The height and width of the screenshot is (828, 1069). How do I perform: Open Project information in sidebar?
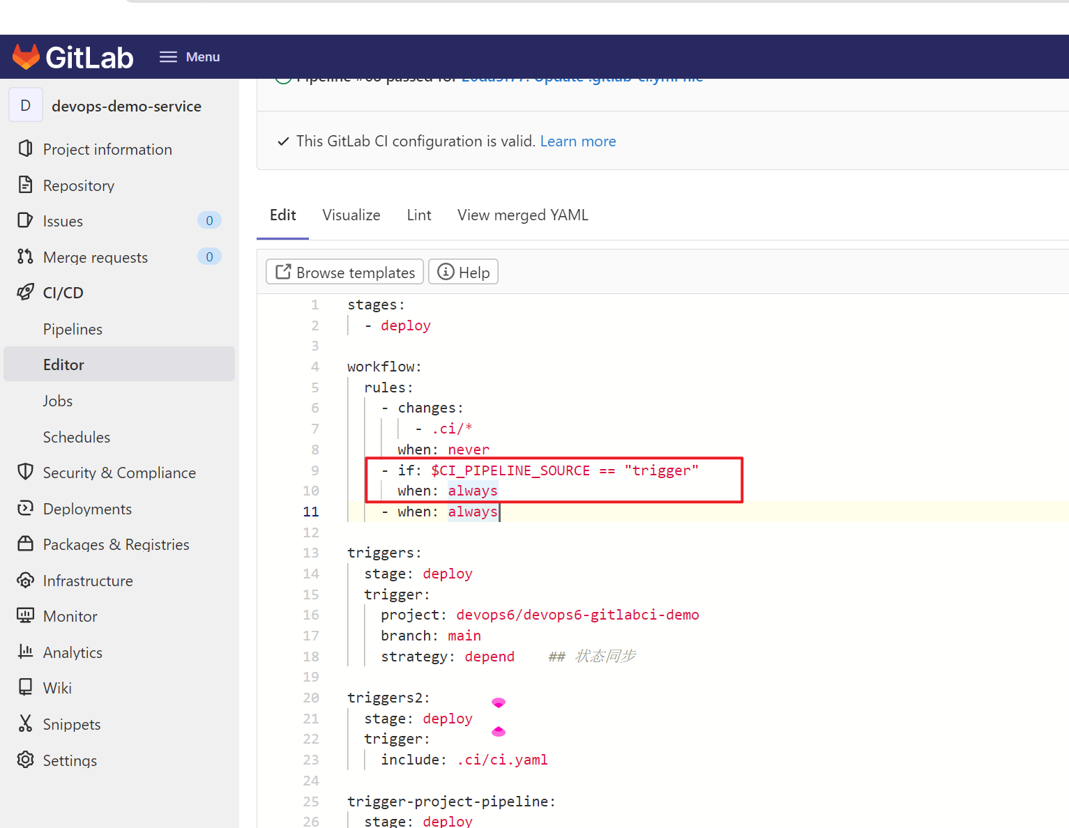tap(107, 149)
